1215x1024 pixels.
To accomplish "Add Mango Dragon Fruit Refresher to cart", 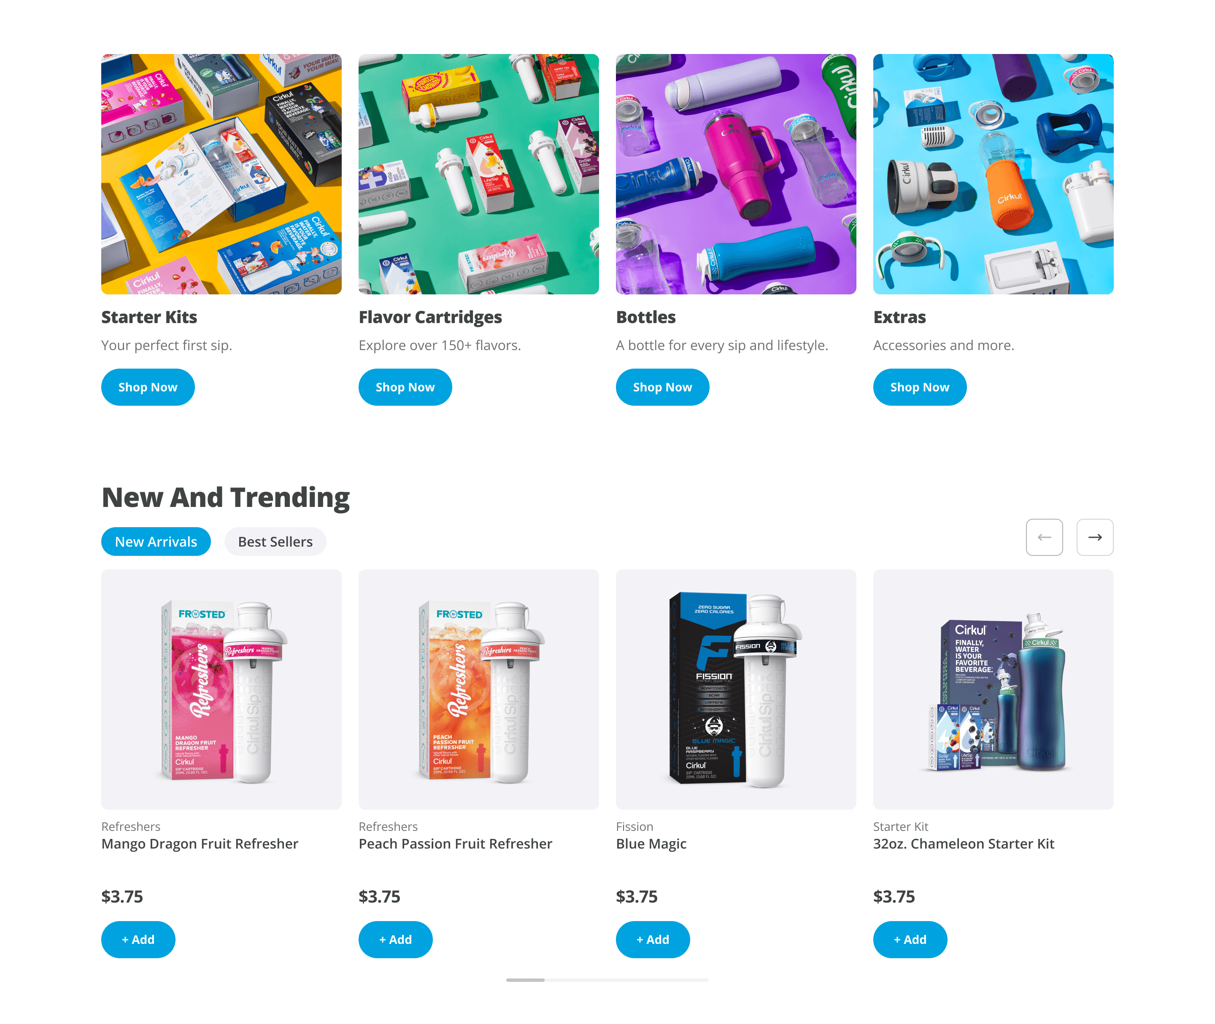I will pos(138,939).
